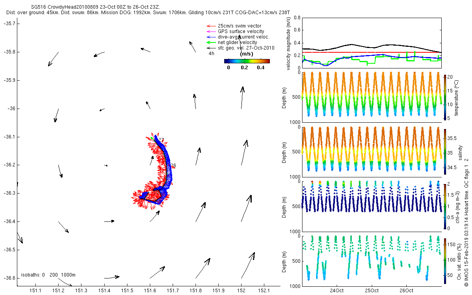Click longitude tick label 151.1
The width and height of the screenshot is (472, 295).
pyautogui.click(x=36, y=290)
